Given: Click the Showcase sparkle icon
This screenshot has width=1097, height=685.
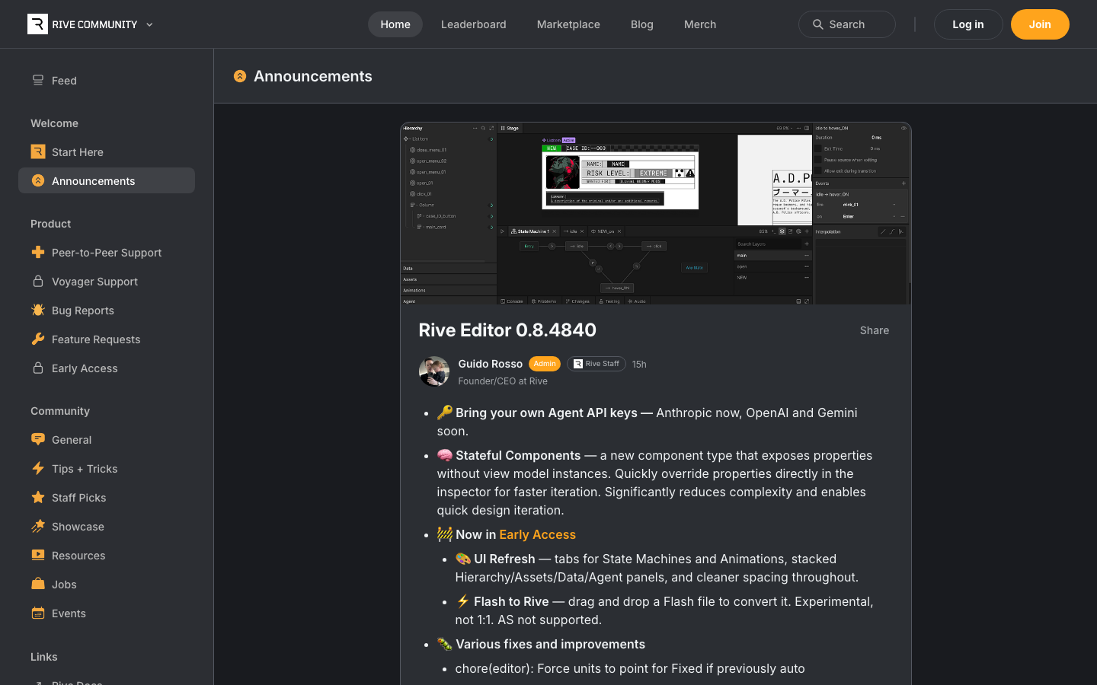Looking at the screenshot, I should point(38,526).
